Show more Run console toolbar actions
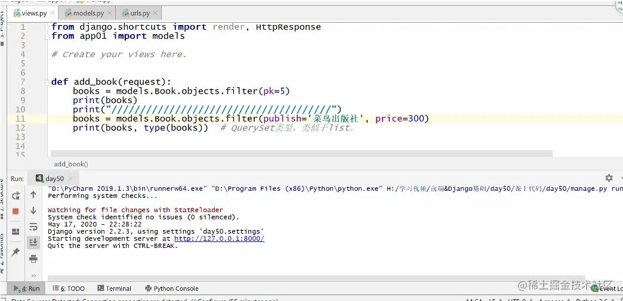Screen dimensions: 623x301 click(33, 275)
